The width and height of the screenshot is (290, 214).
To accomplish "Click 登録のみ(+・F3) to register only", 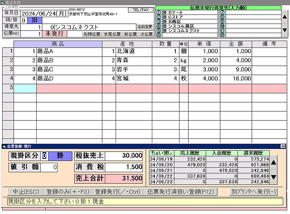I will pos(67,191).
